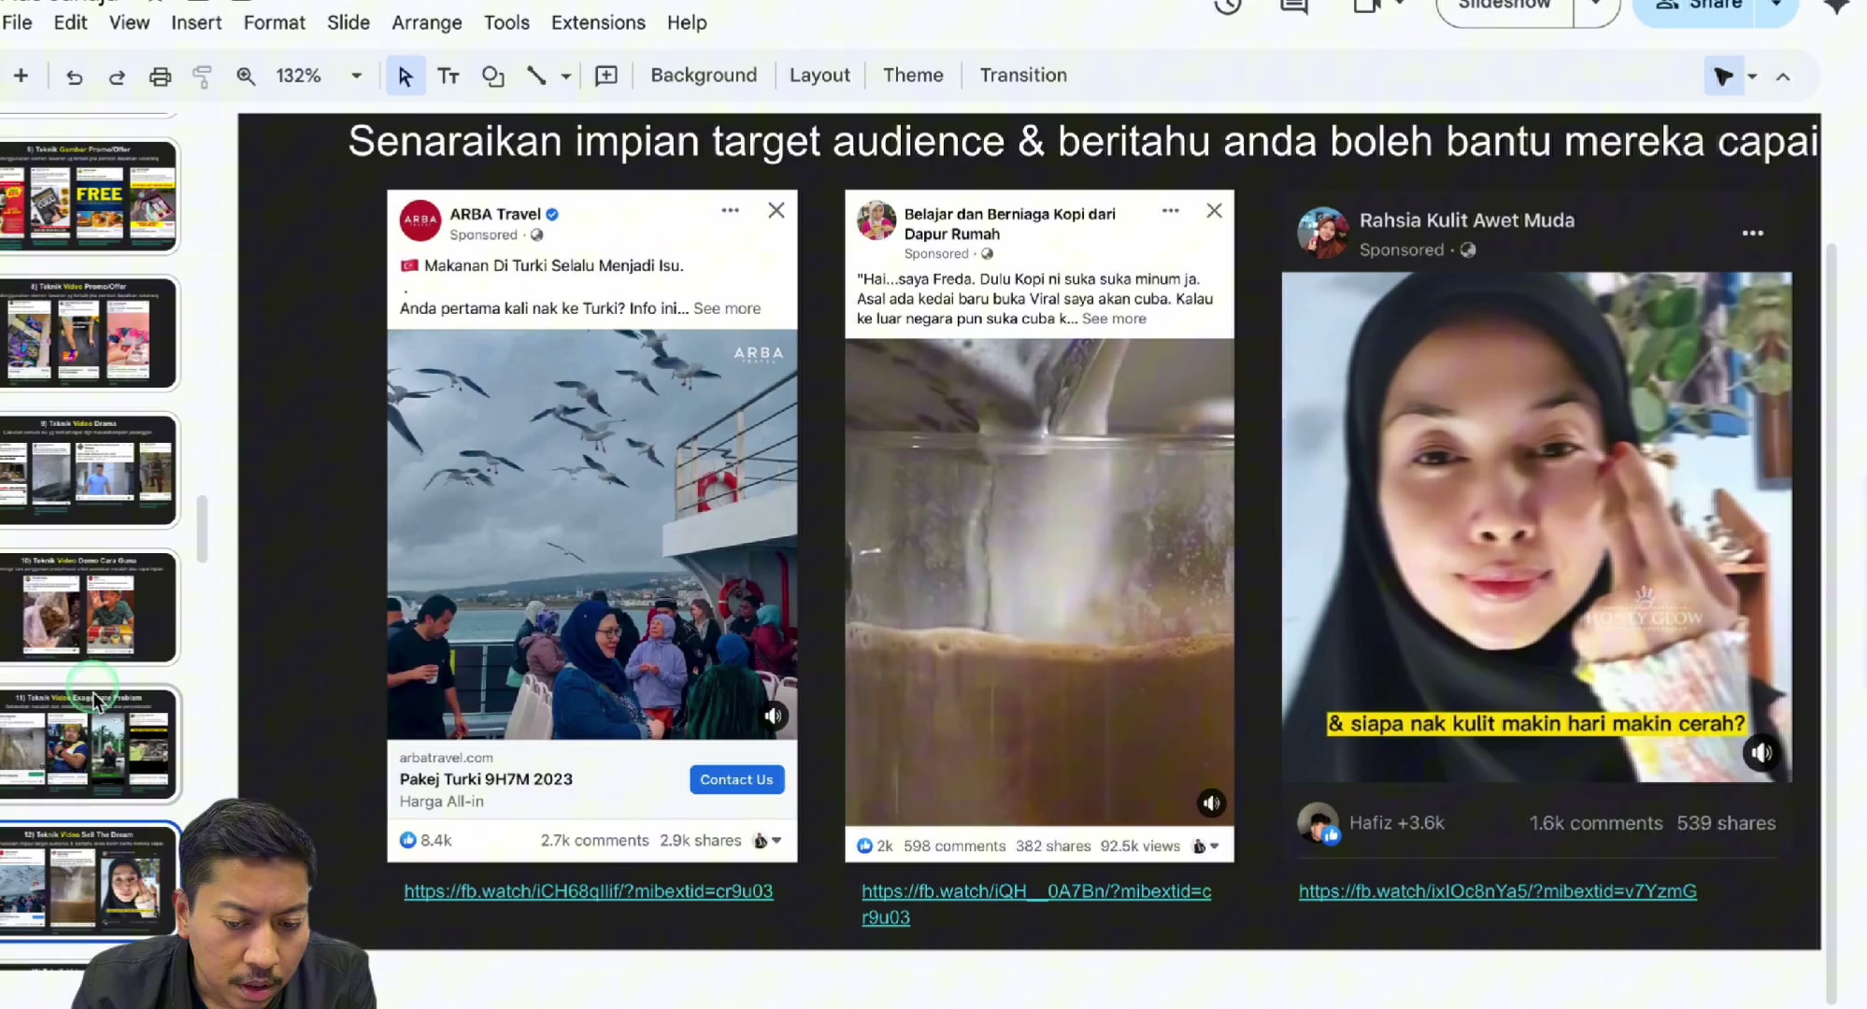The width and height of the screenshot is (1867, 1009).
Task: Open the ARBA Travel ad three-dot menu
Action: 730,211
